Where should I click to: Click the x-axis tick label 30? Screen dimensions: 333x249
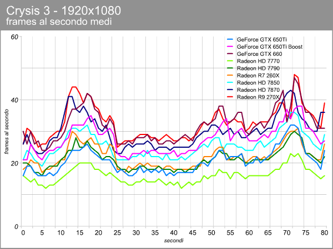point(136,233)
